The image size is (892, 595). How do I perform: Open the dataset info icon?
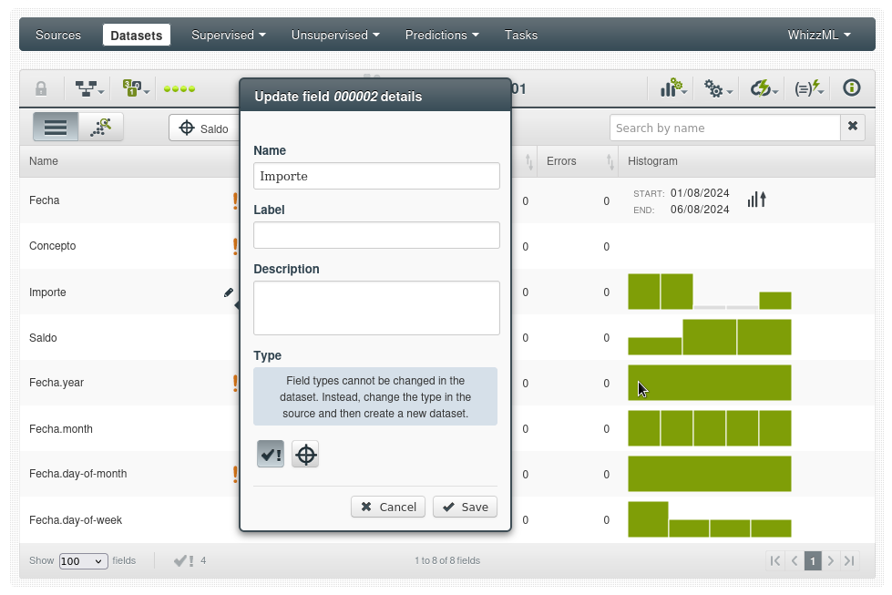coord(852,88)
